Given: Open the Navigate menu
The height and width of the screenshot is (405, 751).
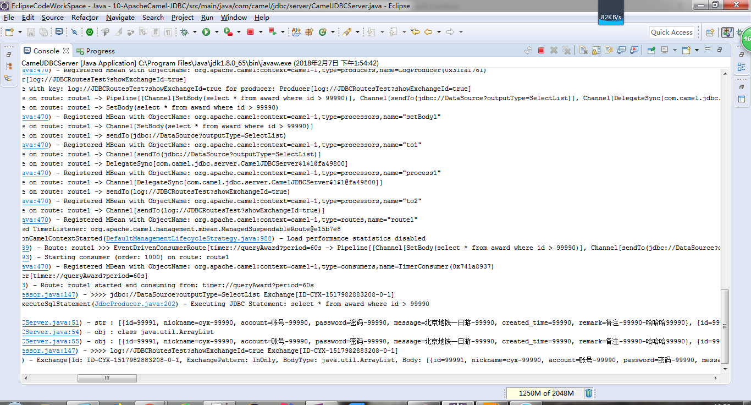Looking at the screenshot, I should (x=120, y=18).
